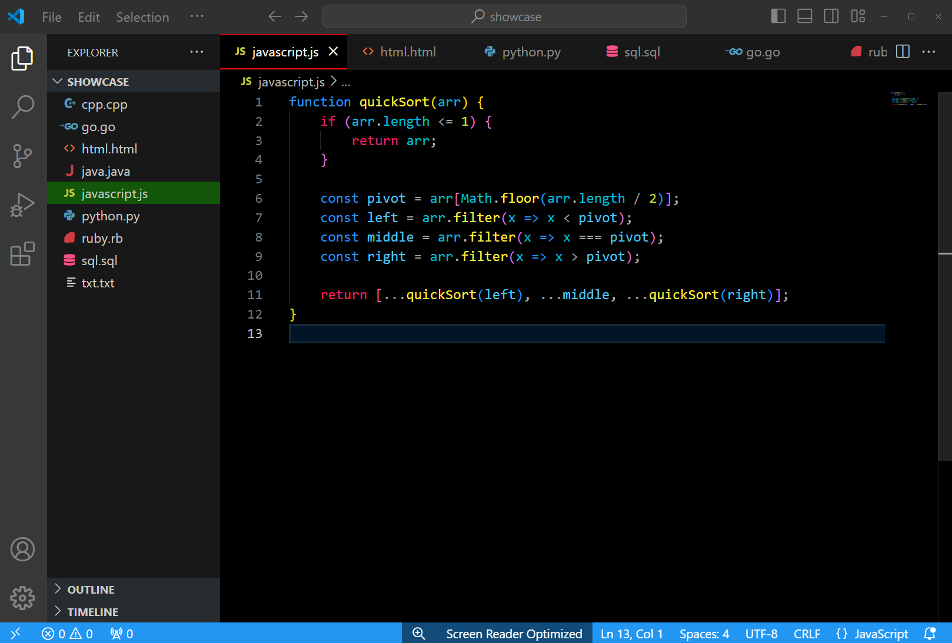The image size is (952, 643).
Task: Click the zoom magnifier in status bar
Action: (x=418, y=634)
